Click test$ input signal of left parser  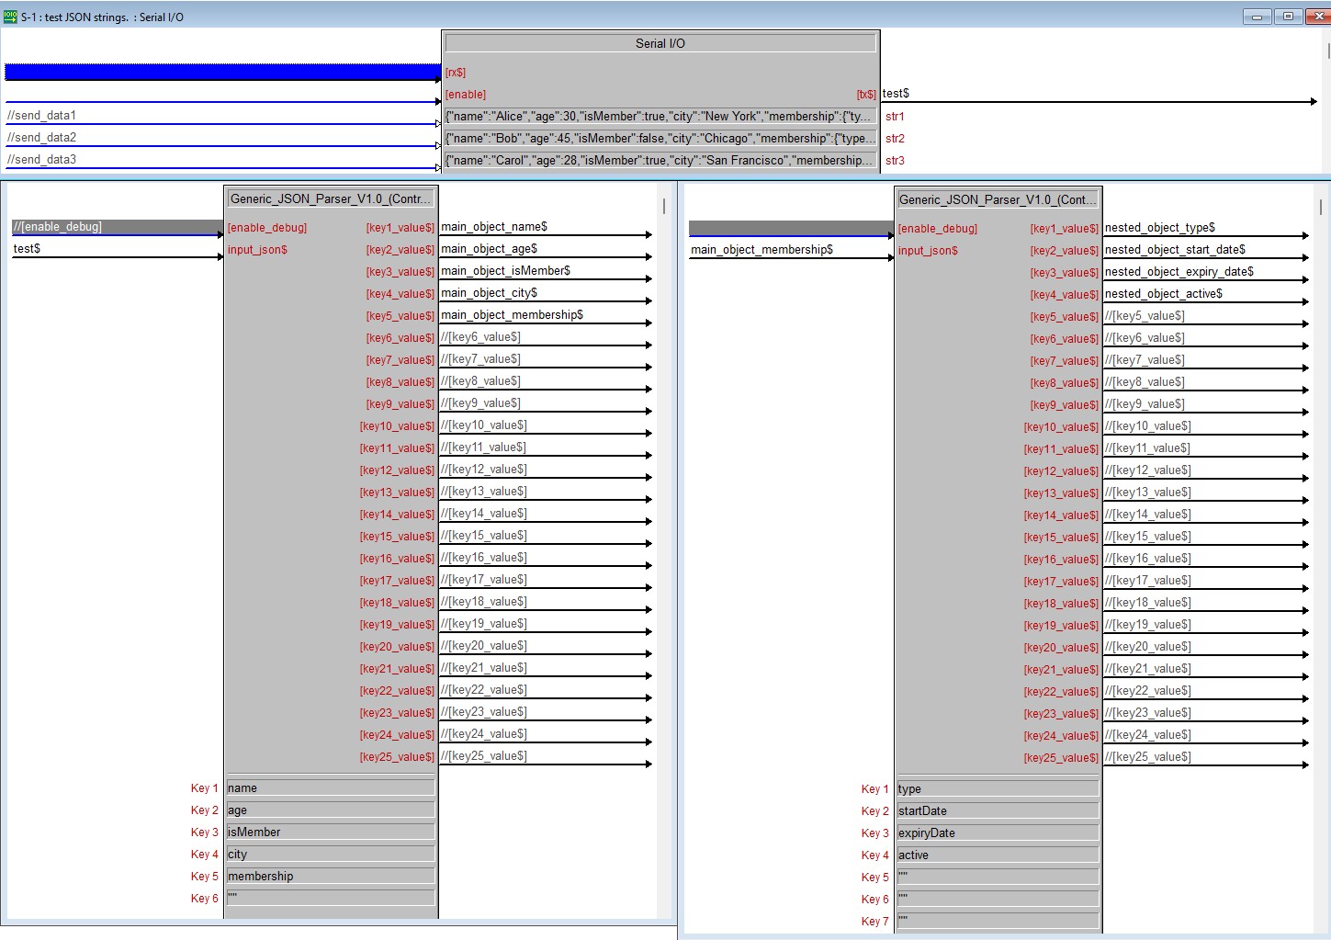pyautogui.click(x=27, y=249)
